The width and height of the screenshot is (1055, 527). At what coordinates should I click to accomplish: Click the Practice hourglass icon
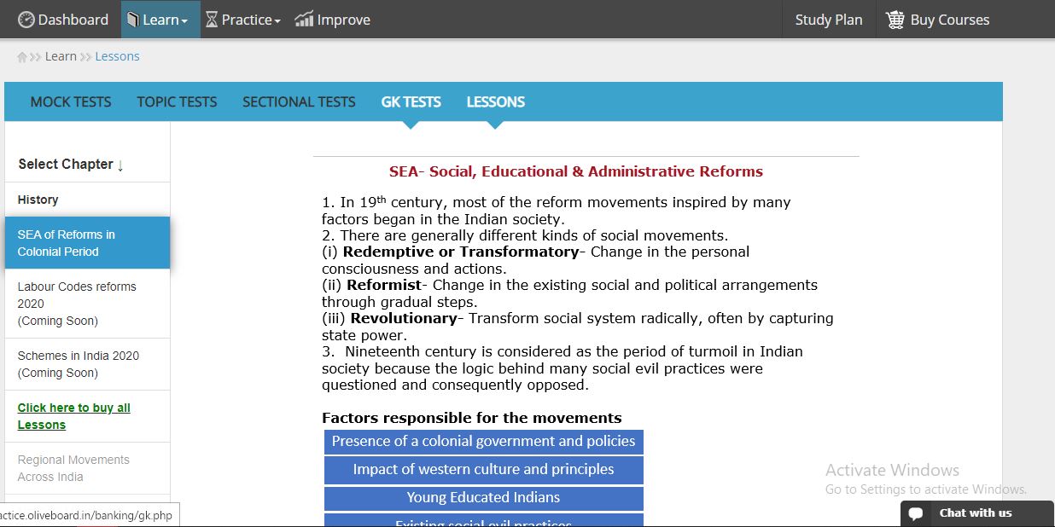tap(212, 20)
